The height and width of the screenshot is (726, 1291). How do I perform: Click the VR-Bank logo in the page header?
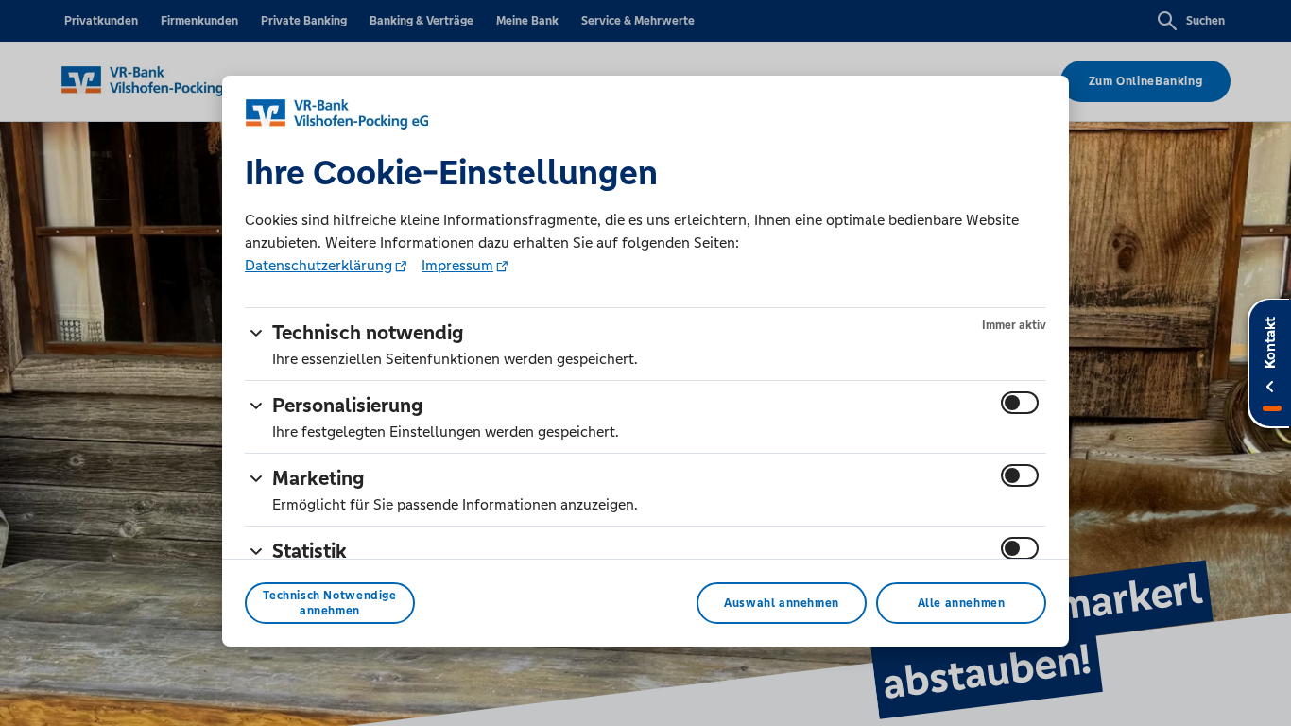coord(142,80)
